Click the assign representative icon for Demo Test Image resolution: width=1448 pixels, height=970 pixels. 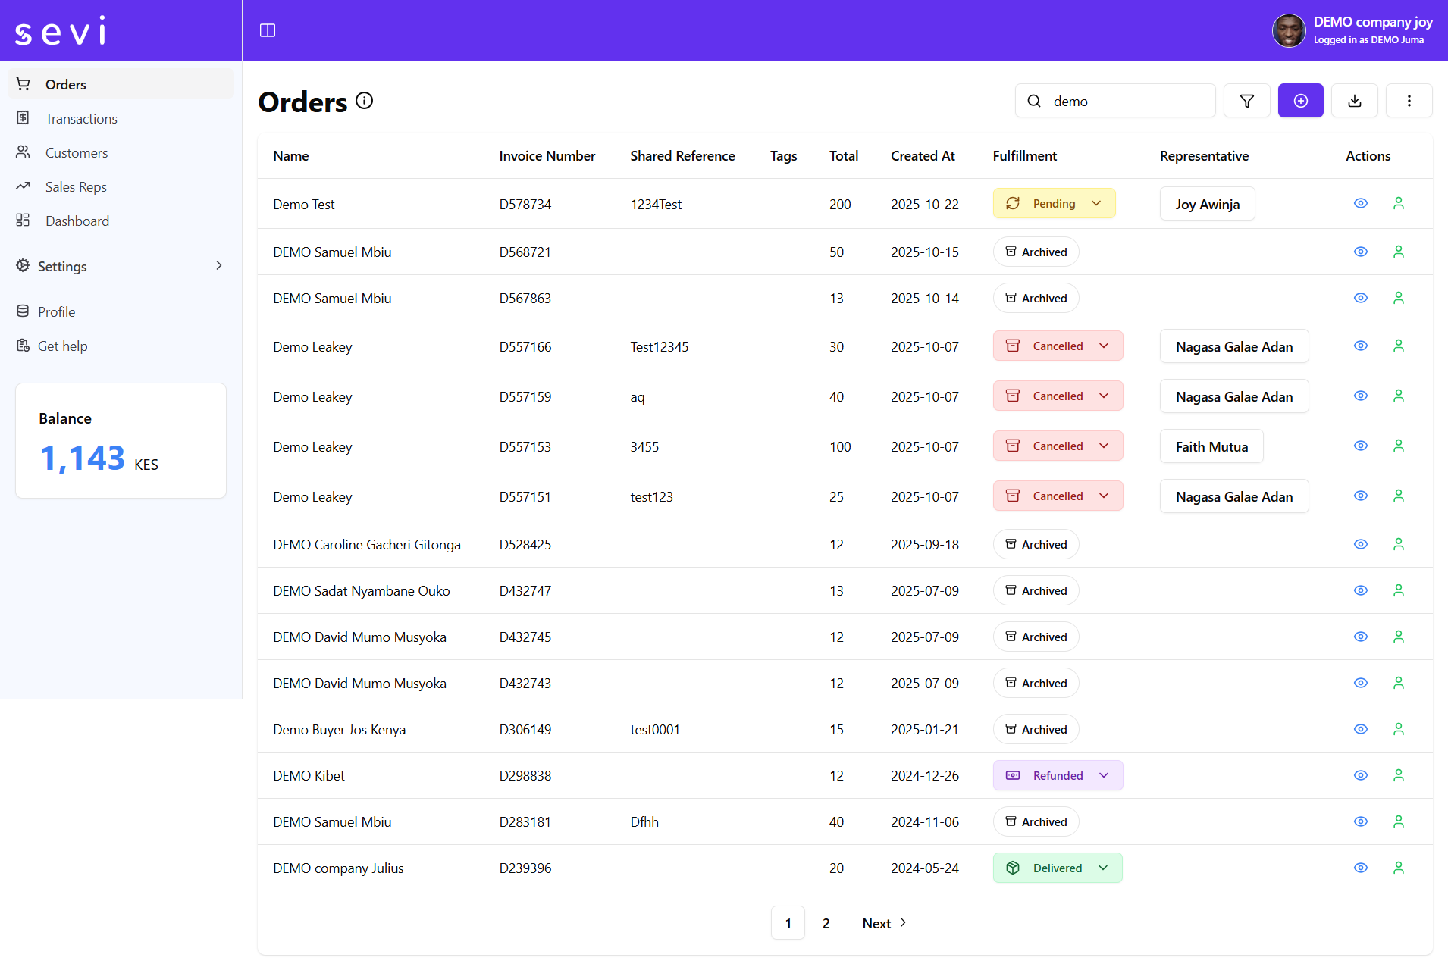pos(1398,203)
